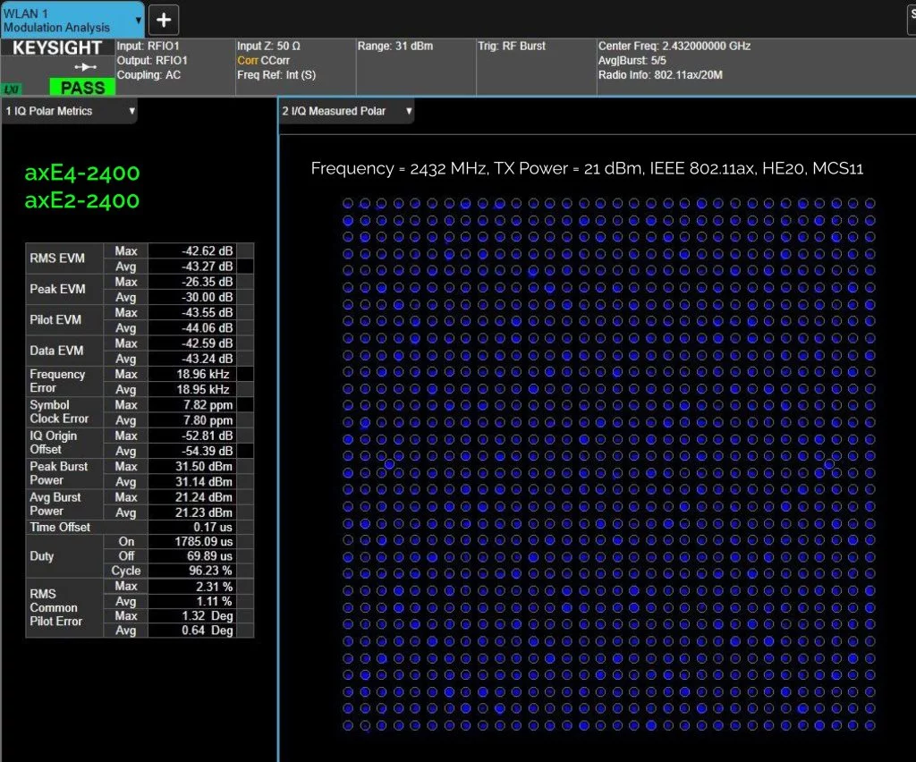This screenshot has height=762, width=916.
Task: Click RMS Common Pilot Error Avg 1.11 %
Action: [191, 601]
